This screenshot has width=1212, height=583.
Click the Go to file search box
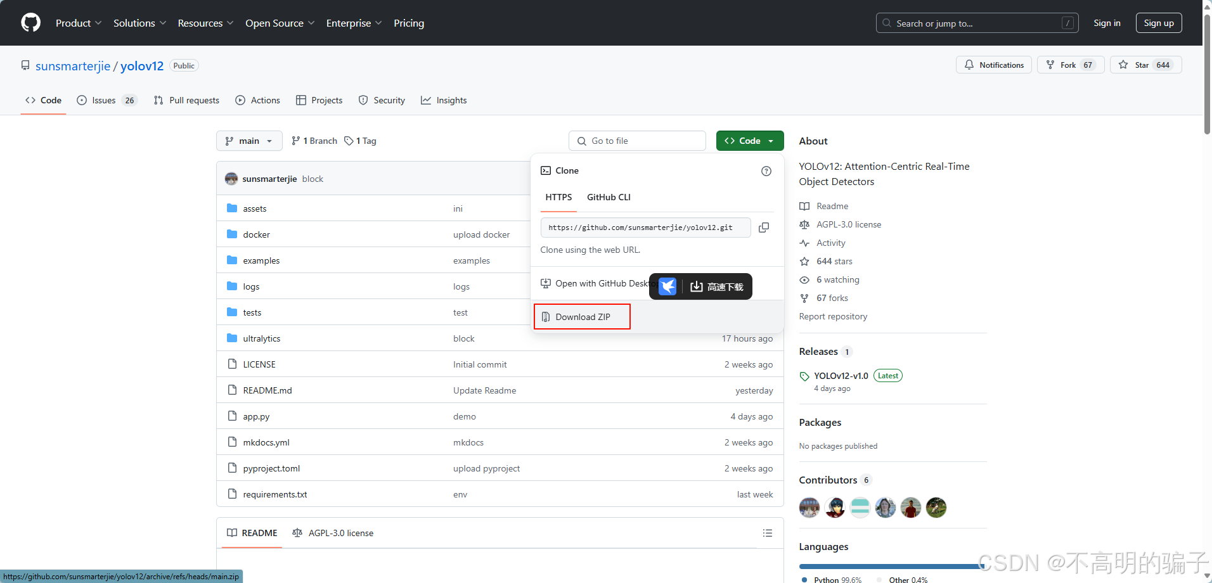point(637,141)
